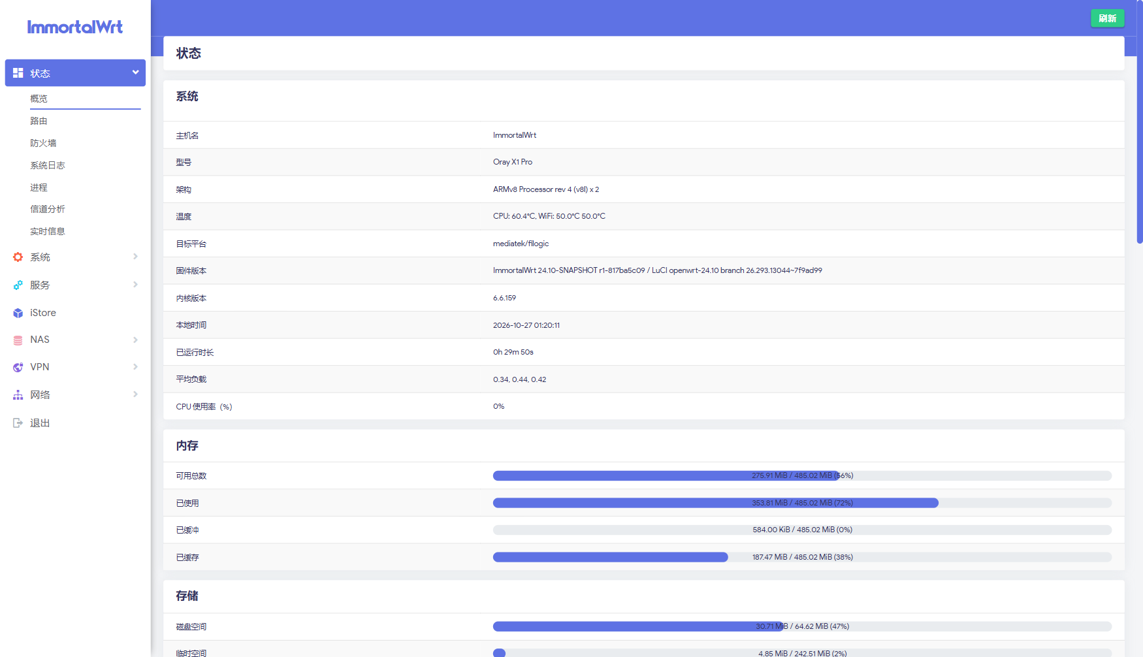Screen dimensions: 1143x657
Task: Click the 可用总数 memory progress bar
Action: tap(802, 476)
